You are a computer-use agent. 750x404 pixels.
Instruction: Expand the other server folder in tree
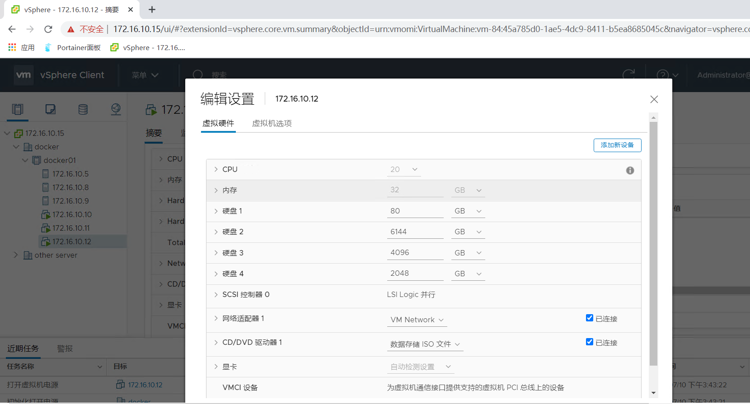(16, 255)
